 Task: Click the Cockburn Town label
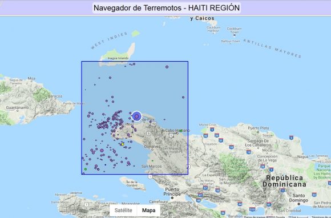234,30
